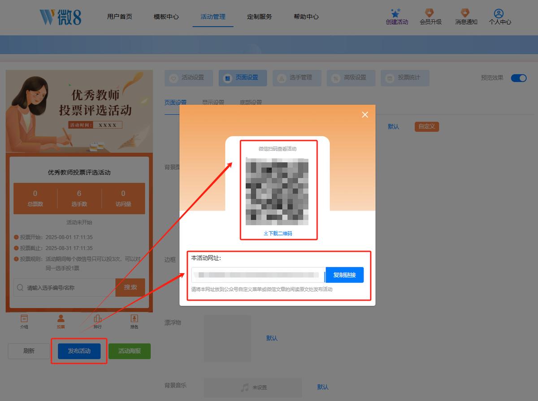This screenshot has height=401, width=538.
Task: Click 默认 in the 漂浮物 row
Action: click(x=272, y=338)
